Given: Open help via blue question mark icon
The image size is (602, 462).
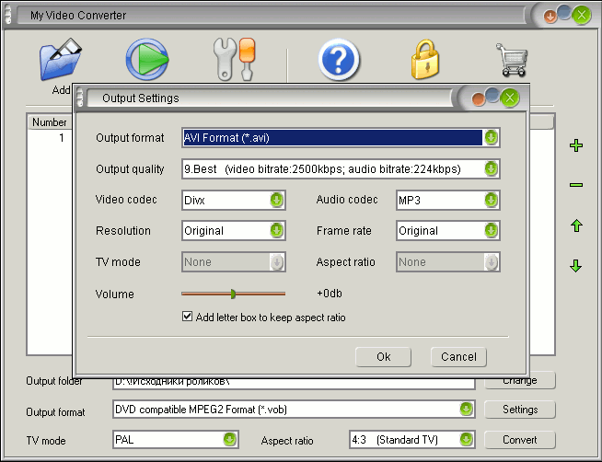Looking at the screenshot, I should pyautogui.click(x=339, y=59).
